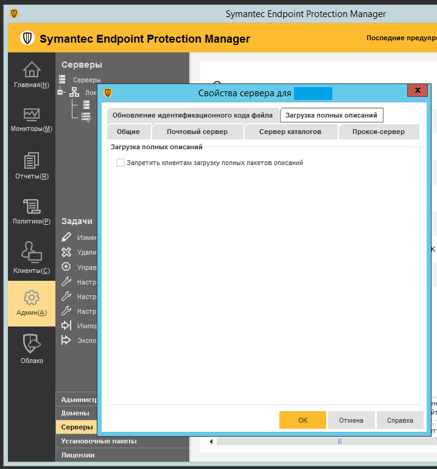Click the Серверы root server icon in tree

tap(62, 79)
